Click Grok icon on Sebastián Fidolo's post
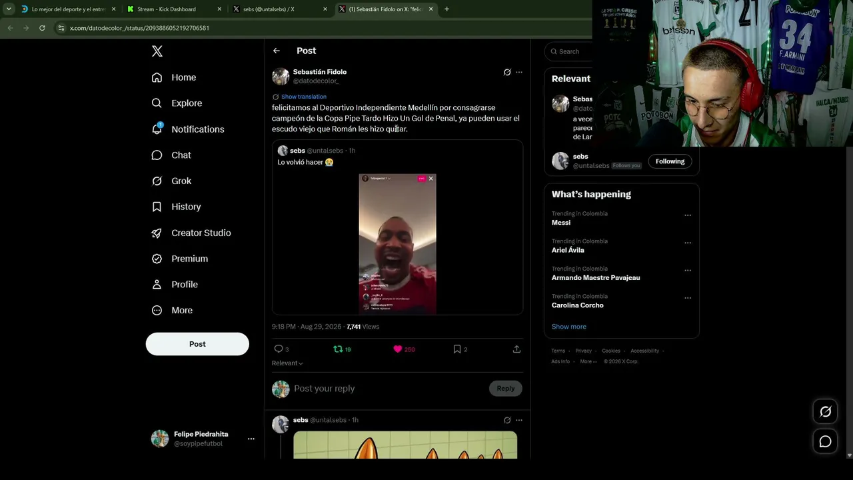The image size is (853, 480). 507,72
